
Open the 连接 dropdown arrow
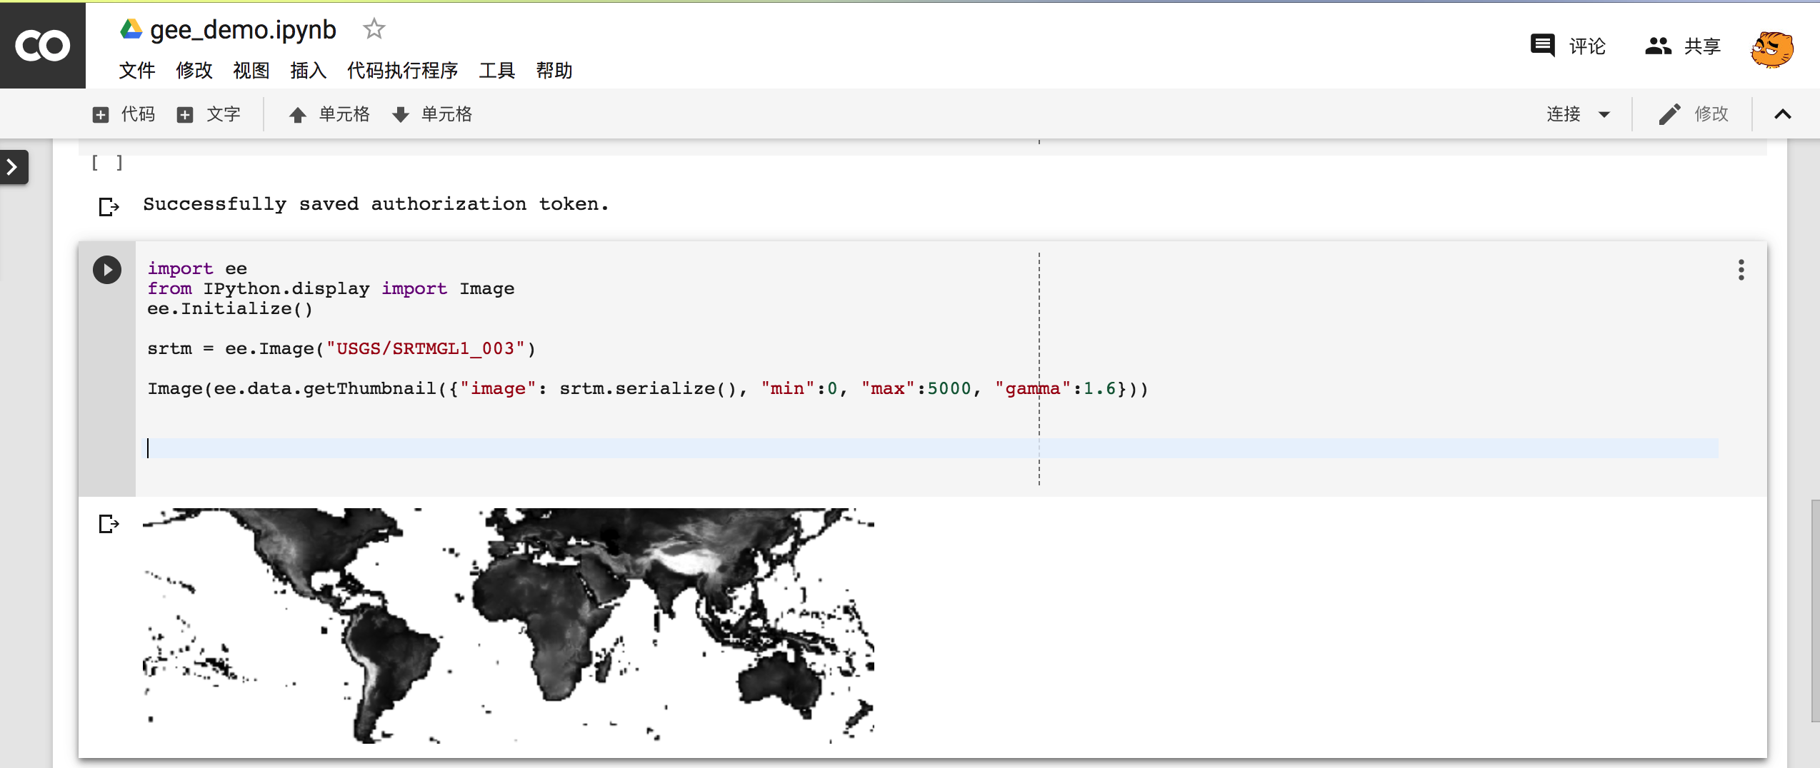coord(1606,114)
